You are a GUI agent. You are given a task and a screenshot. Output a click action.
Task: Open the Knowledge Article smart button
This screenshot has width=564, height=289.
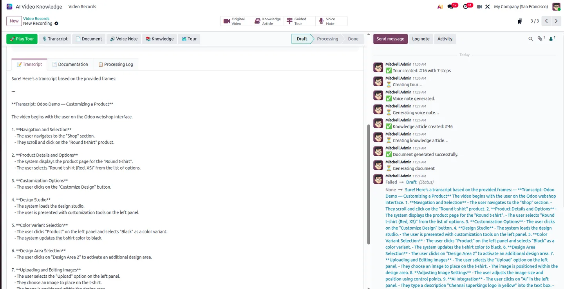point(268,21)
